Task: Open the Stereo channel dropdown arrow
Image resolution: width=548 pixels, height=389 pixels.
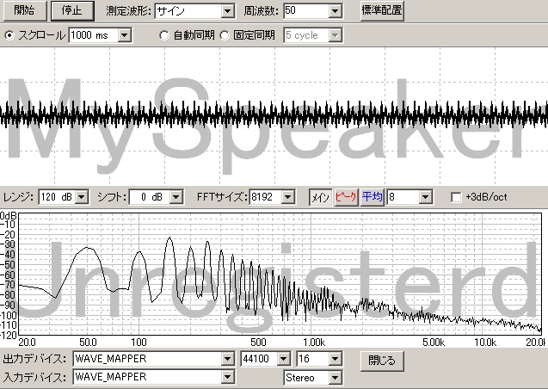Action: click(336, 378)
